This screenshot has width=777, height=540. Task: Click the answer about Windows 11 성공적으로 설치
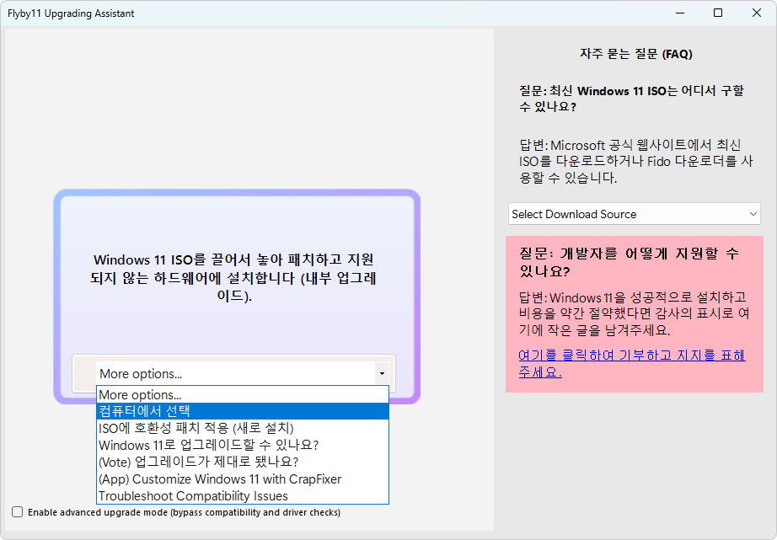point(634,313)
